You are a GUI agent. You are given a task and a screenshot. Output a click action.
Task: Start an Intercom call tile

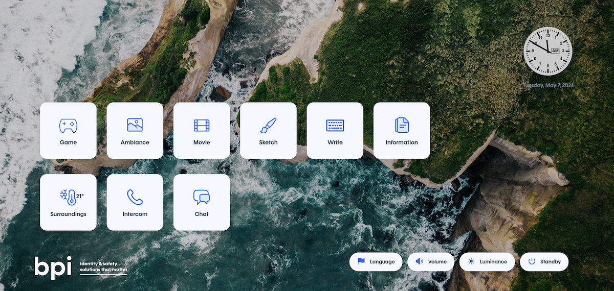click(135, 202)
